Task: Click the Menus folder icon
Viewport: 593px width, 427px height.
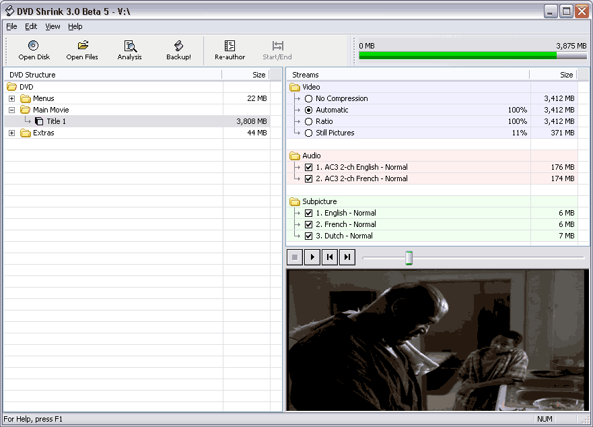Action: coord(26,99)
